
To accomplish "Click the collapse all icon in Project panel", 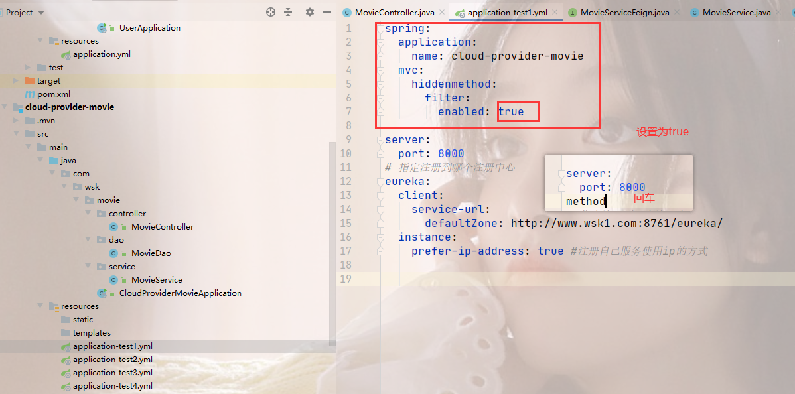I will (288, 12).
